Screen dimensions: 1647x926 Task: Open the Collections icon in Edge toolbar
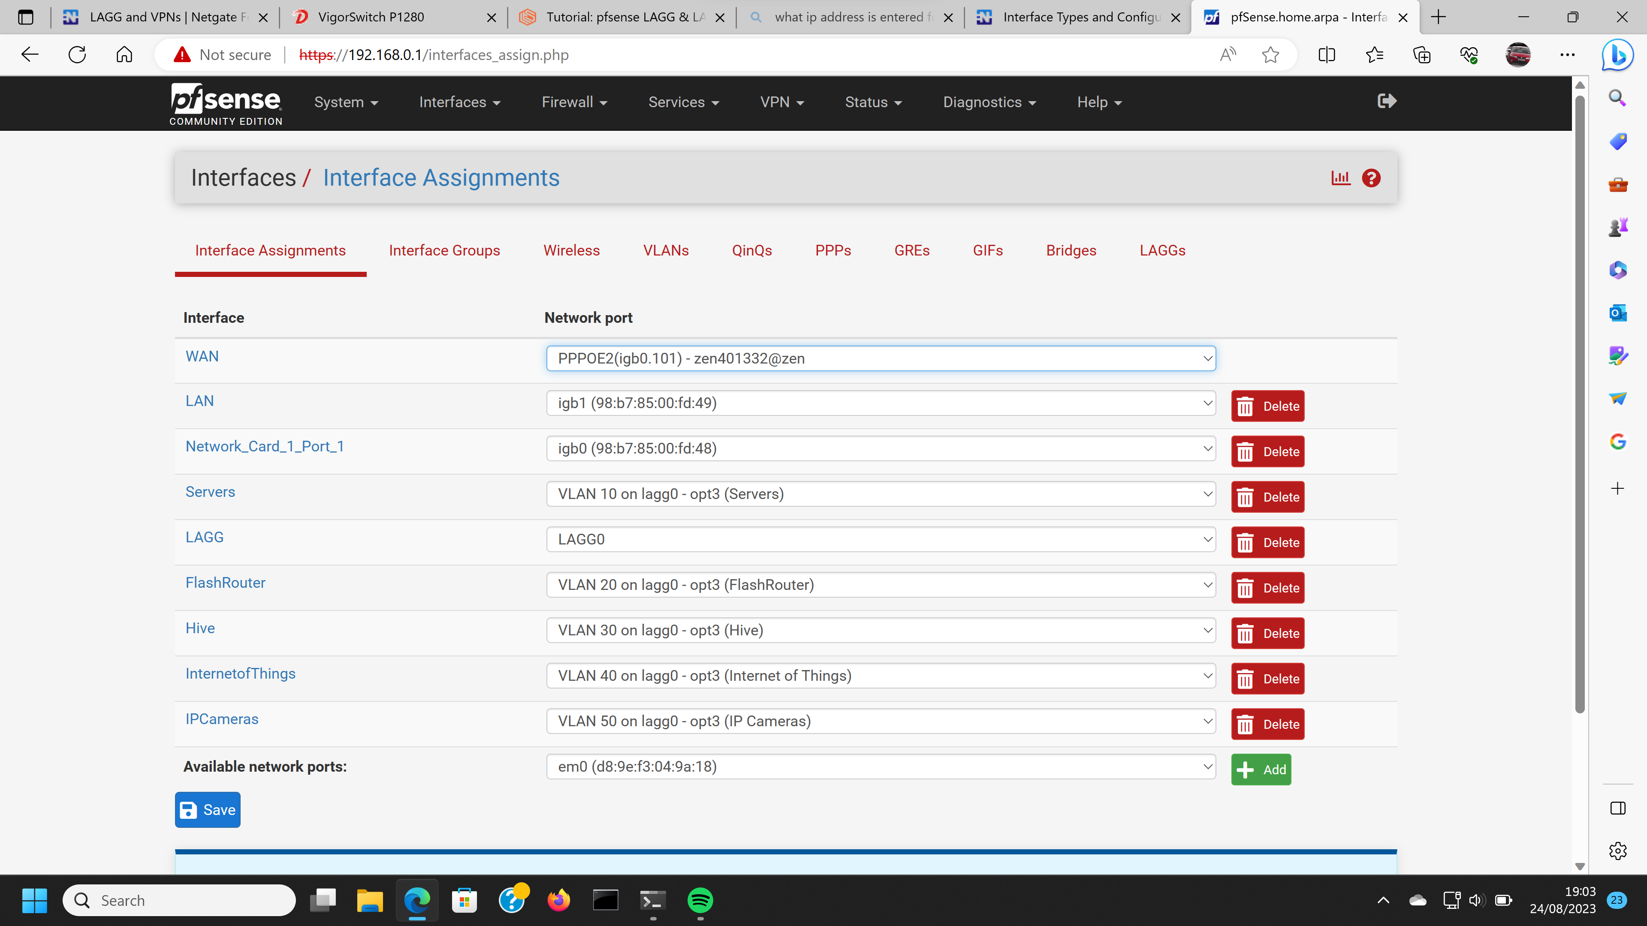[x=1421, y=55]
